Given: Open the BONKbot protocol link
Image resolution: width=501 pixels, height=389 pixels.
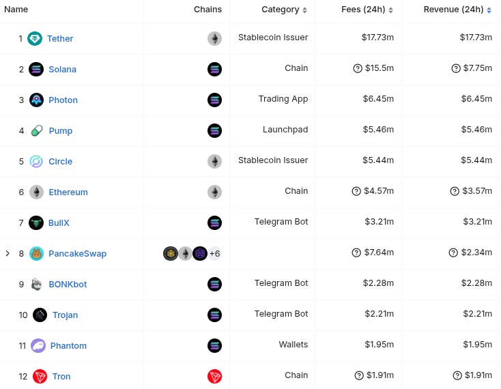Looking at the screenshot, I should 68,285.
